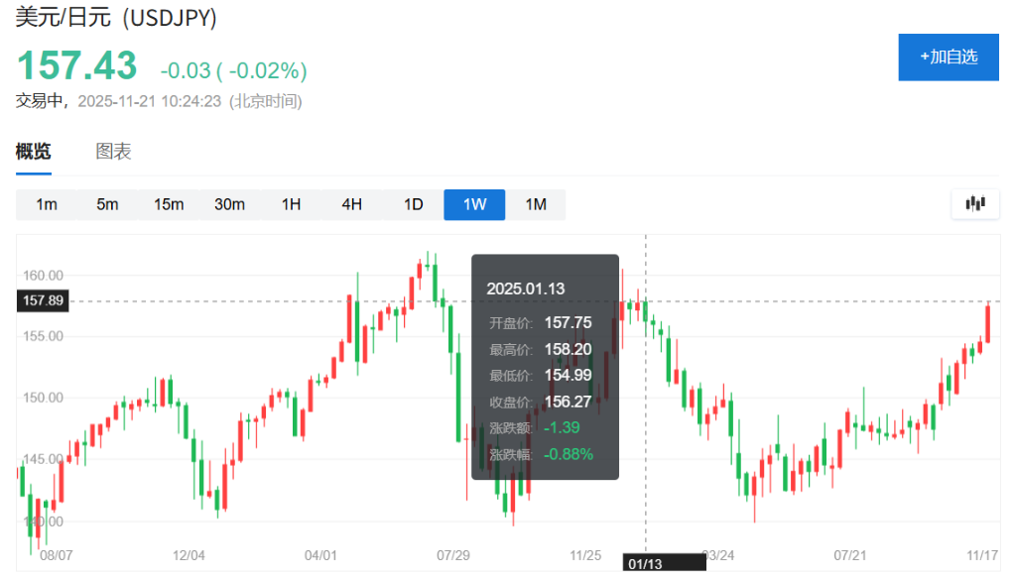Choose the 15m chart interval
The width and height of the screenshot is (1016, 581).
point(169,204)
